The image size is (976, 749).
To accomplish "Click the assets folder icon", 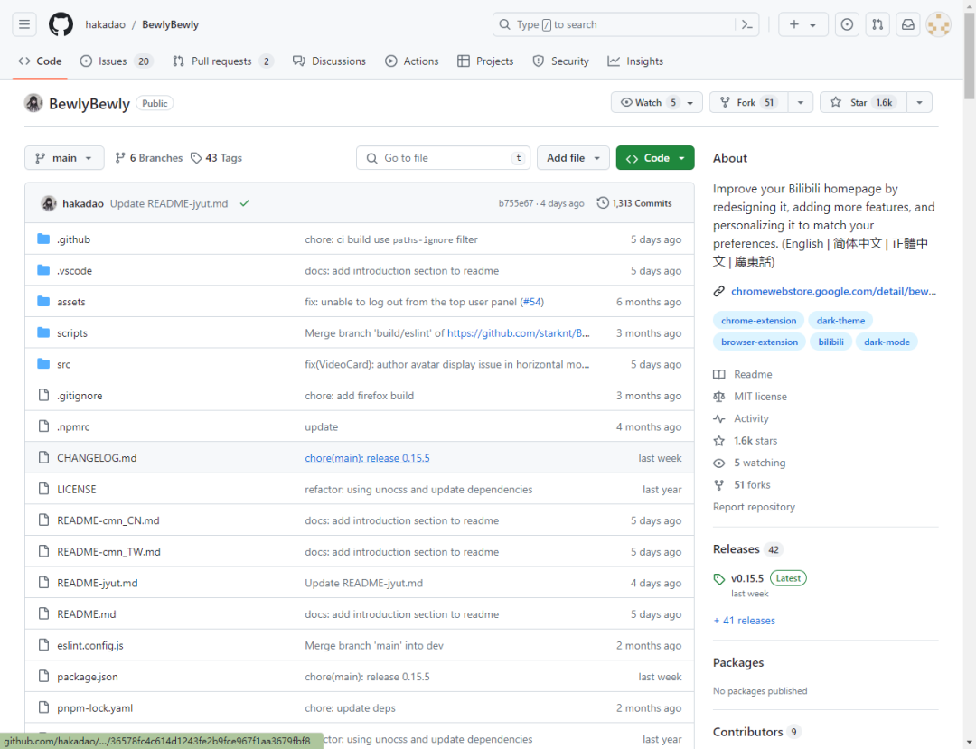I will tap(43, 301).
